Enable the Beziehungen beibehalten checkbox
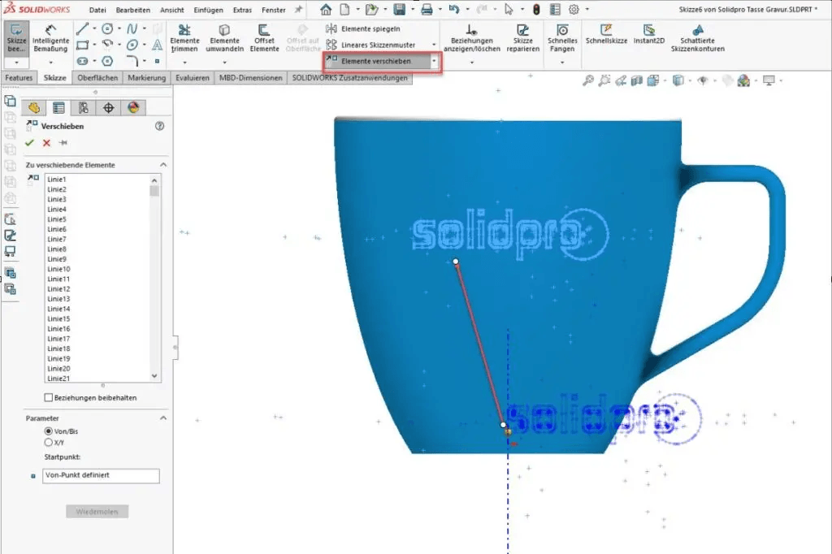Image resolution: width=832 pixels, height=554 pixels. 49,398
